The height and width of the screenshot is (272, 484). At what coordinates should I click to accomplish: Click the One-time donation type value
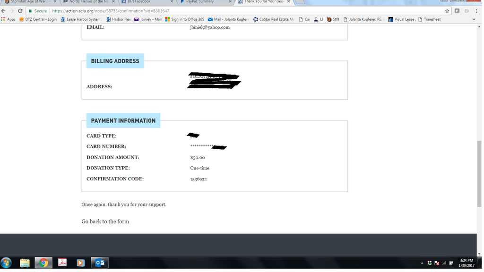(200, 168)
